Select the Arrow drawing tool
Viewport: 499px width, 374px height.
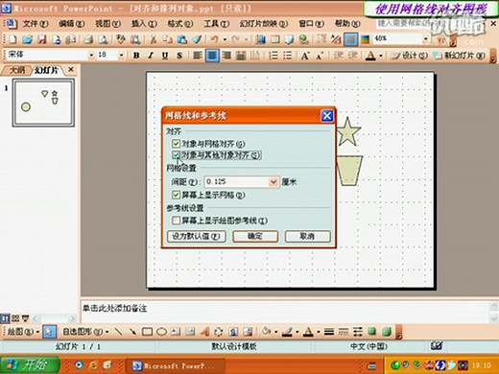[132, 332]
